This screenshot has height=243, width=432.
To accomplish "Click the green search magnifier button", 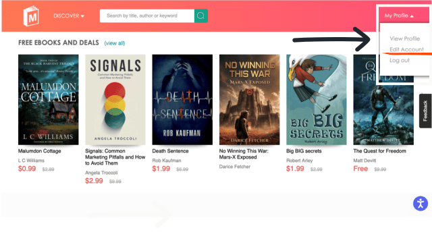I will tap(201, 16).
